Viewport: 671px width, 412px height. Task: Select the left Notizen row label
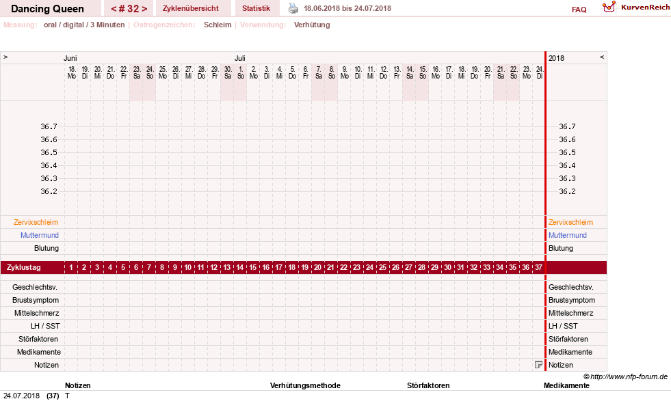point(47,365)
